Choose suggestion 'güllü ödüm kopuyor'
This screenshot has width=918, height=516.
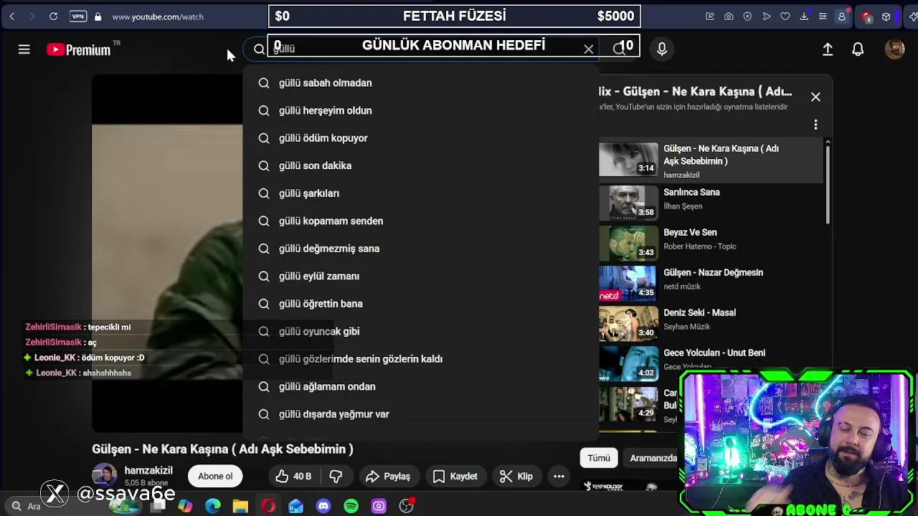pyautogui.click(x=420, y=138)
